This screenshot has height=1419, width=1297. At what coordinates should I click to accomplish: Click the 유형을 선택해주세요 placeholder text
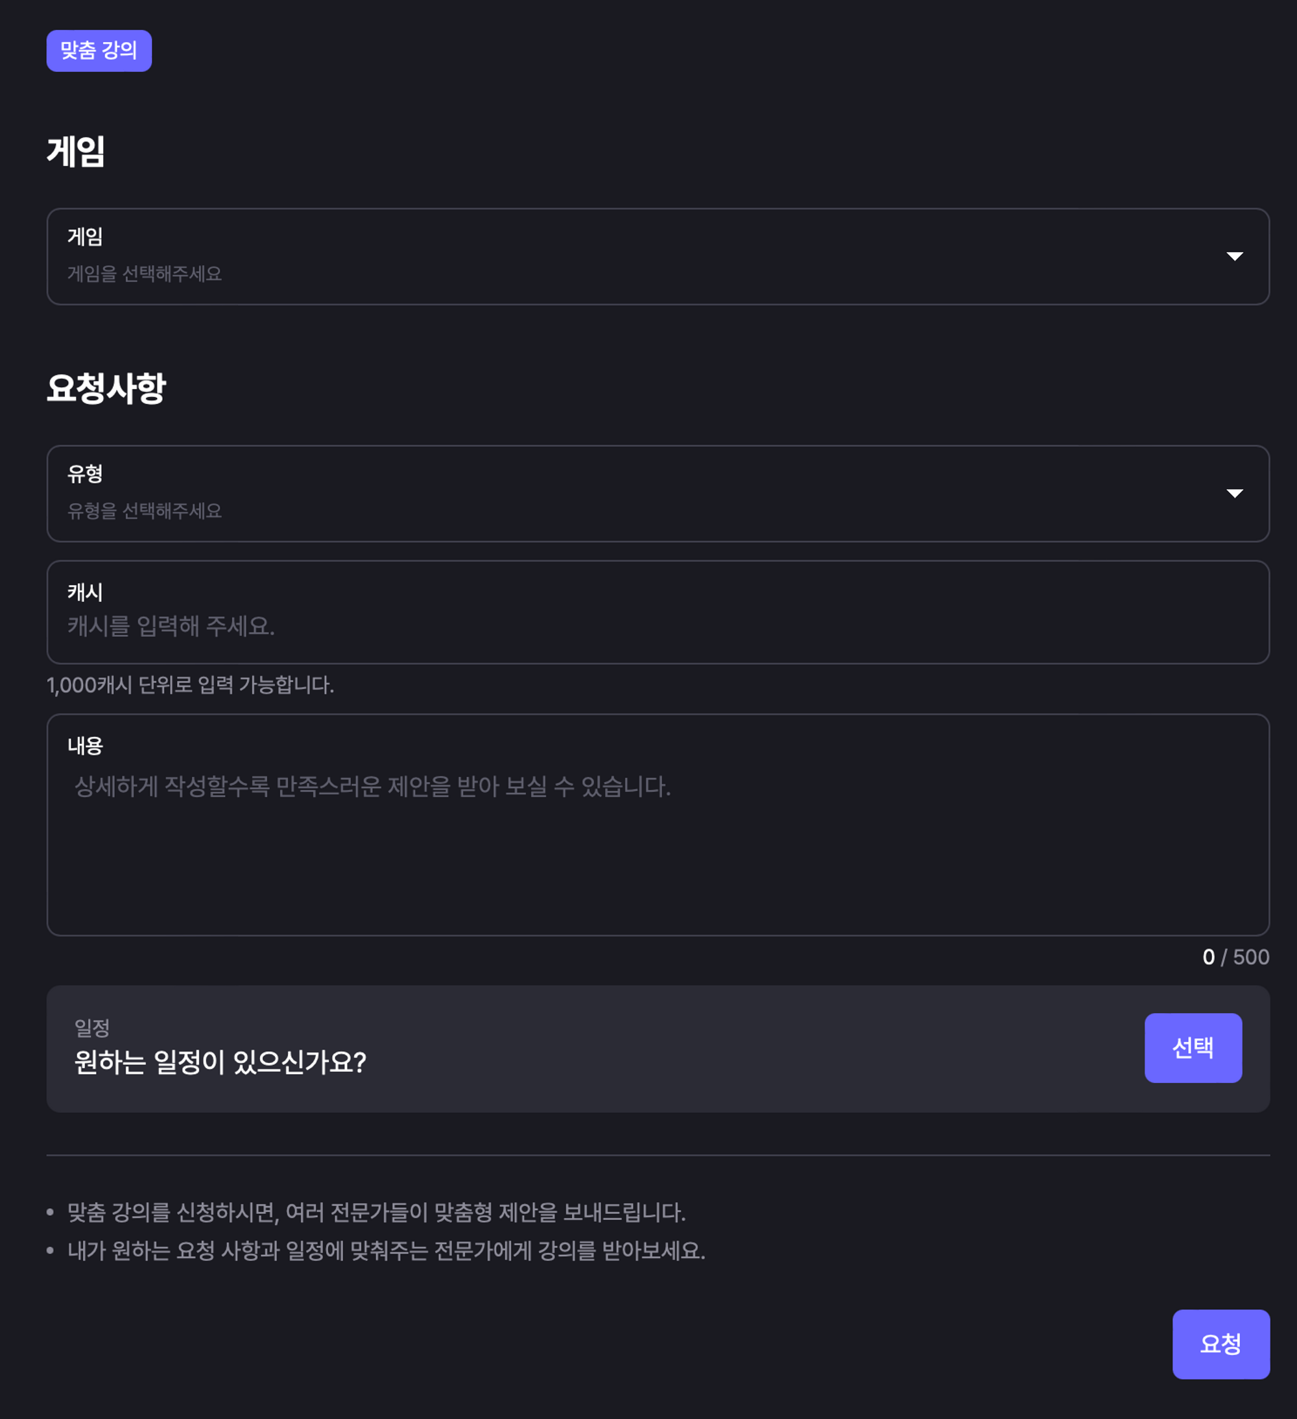click(x=144, y=511)
